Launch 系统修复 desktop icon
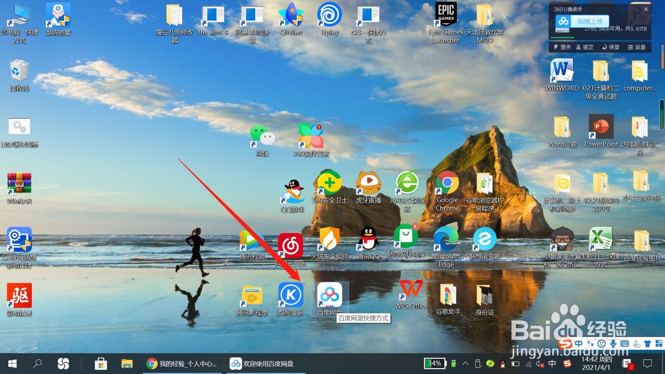This screenshot has height=374, width=665. coord(58,20)
